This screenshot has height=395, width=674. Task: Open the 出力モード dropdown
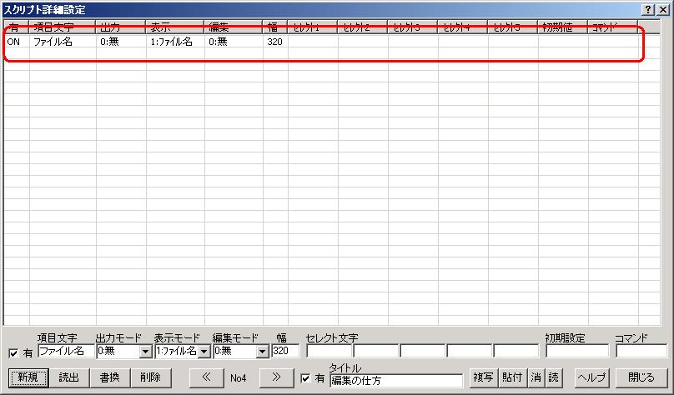coord(145,352)
